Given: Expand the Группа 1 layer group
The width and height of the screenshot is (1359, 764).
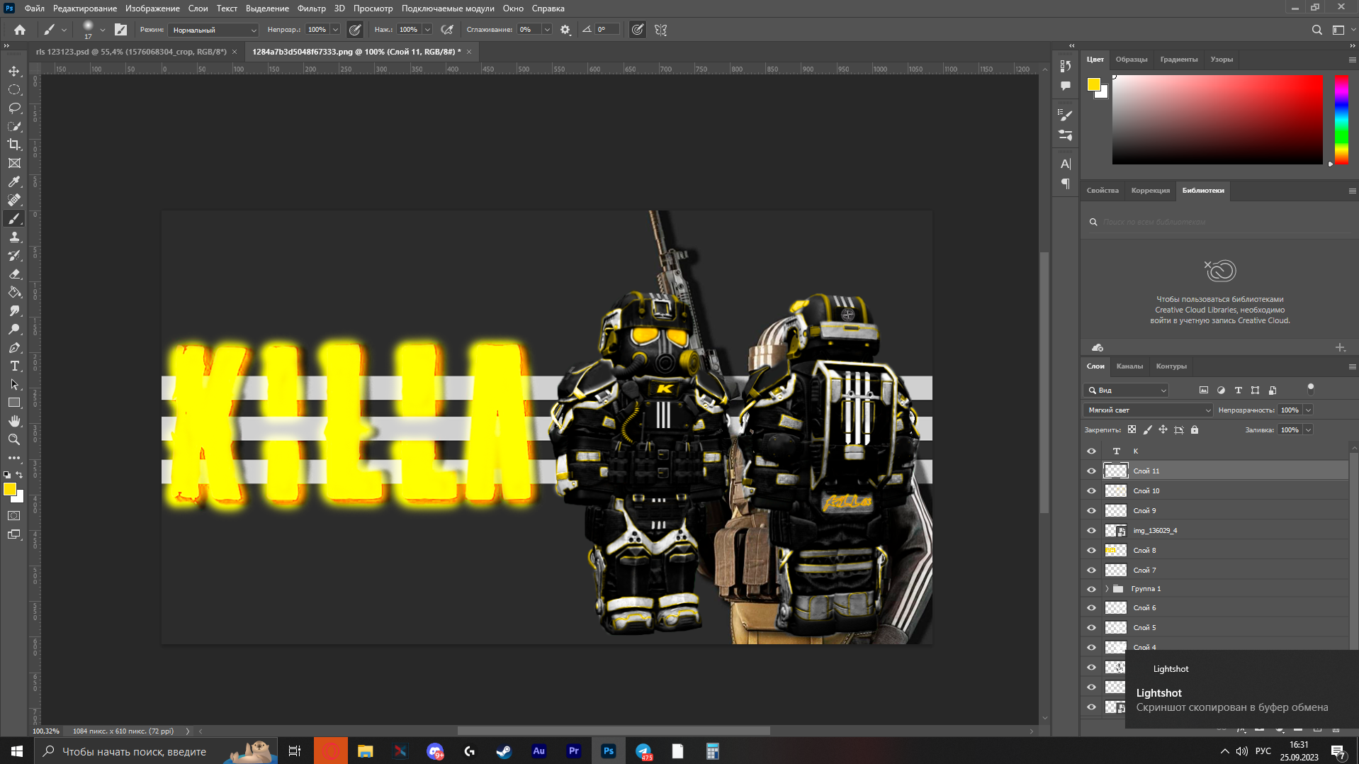Looking at the screenshot, I should pos(1107,589).
